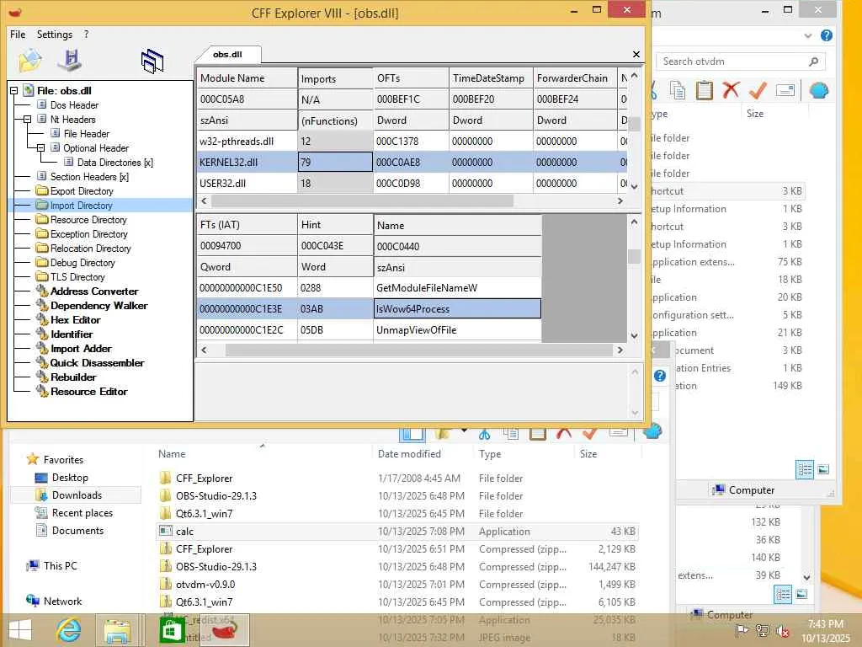Open the Identifier tool
The width and height of the screenshot is (862, 647).
click(72, 334)
